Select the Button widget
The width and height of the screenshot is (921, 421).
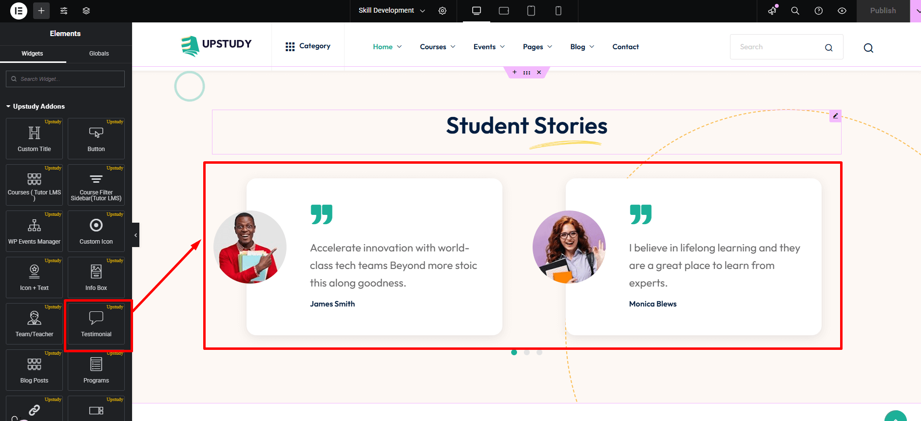click(96, 138)
